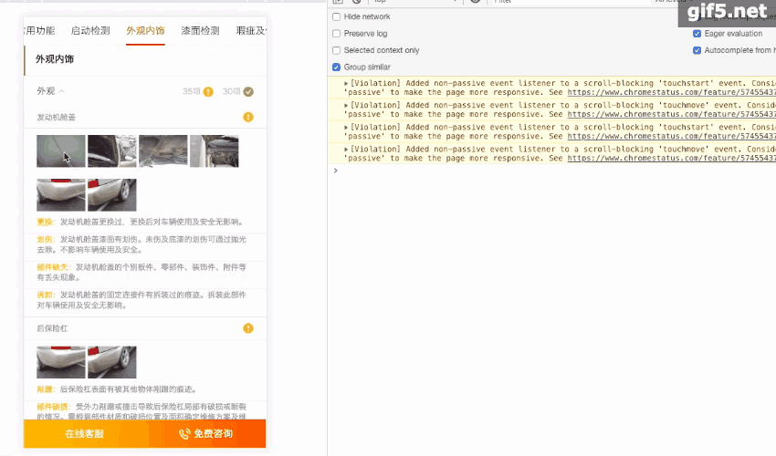Open first 后保险杠 bumper thumbnail
This screenshot has width=776, height=456.
61,362
